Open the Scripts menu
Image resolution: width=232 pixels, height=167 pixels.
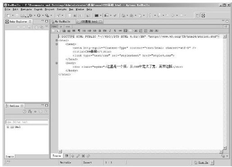[x=62, y=9]
